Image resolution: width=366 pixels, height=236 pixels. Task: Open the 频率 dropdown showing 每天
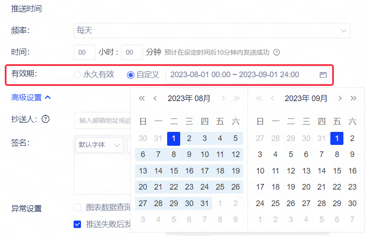pyautogui.click(x=212, y=31)
